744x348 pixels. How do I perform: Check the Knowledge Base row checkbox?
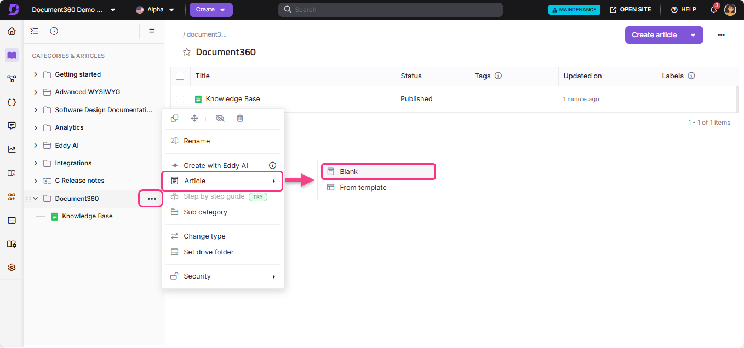point(180,99)
